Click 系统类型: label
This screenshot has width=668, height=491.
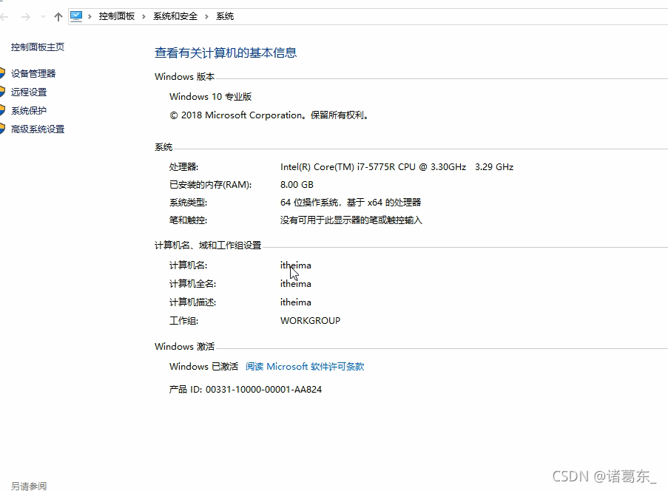pos(189,203)
